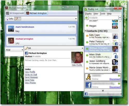
Task: Click the Facebook account logo icon
Action: [88, 85]
